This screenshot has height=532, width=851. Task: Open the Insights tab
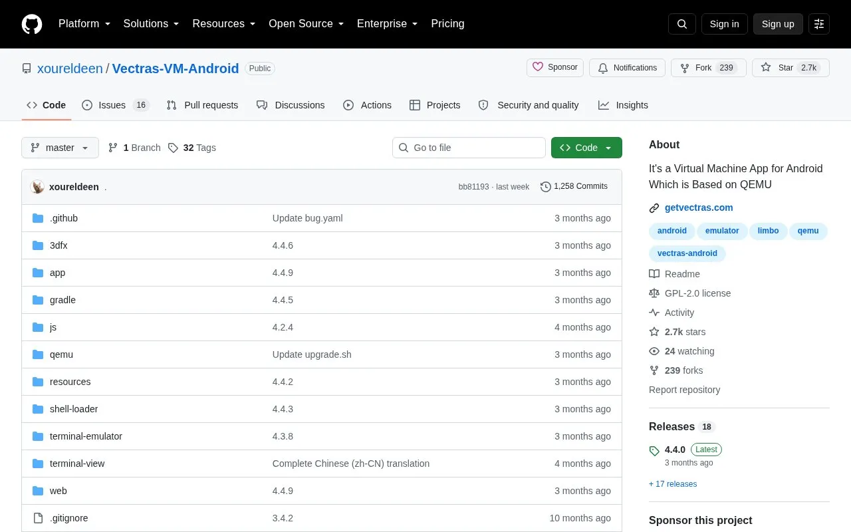[x=623, y=105]
